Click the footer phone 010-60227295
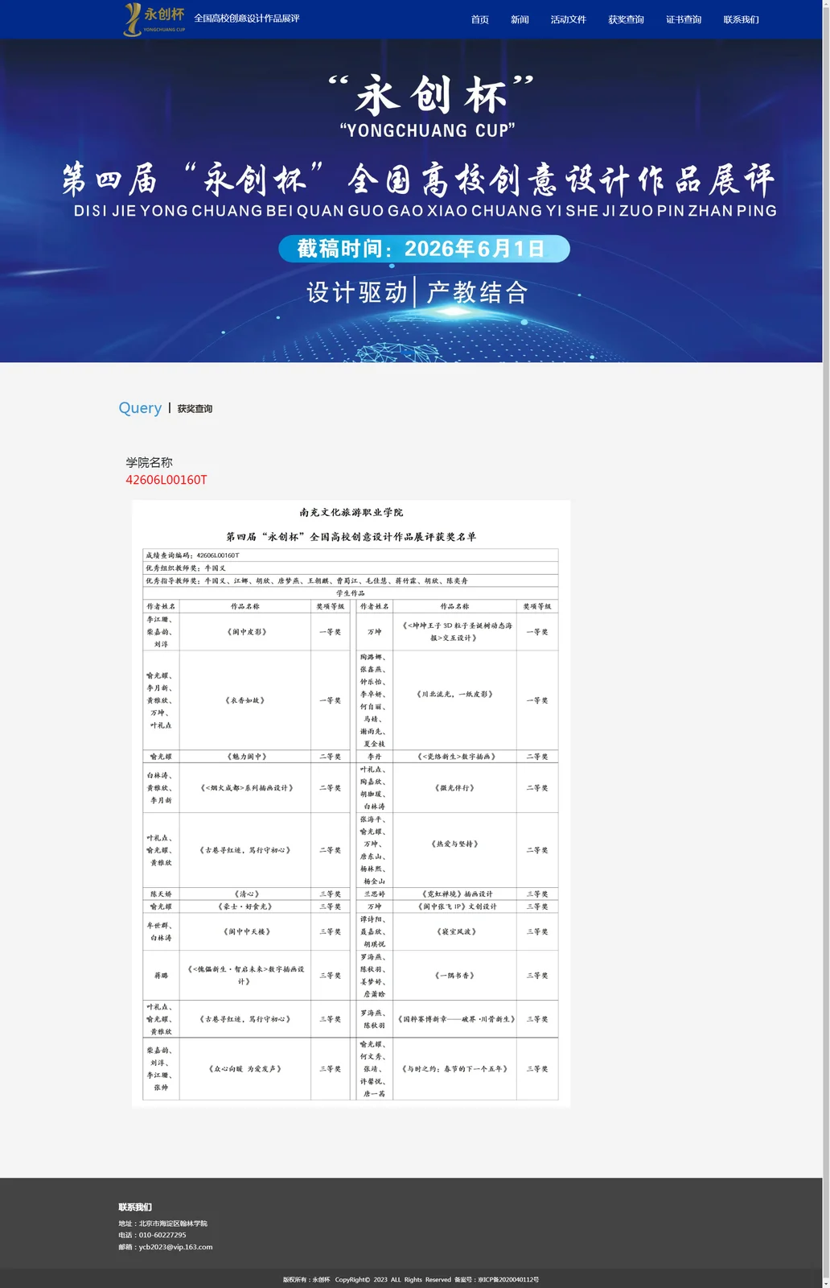The image size is (830, 1288). click(162, 1235)
